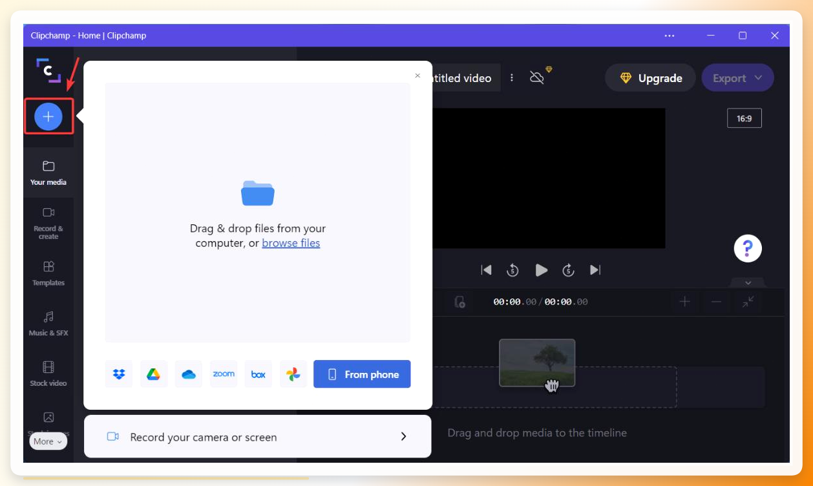Click the duplicate clip icon near timecode

coord(459,302)
